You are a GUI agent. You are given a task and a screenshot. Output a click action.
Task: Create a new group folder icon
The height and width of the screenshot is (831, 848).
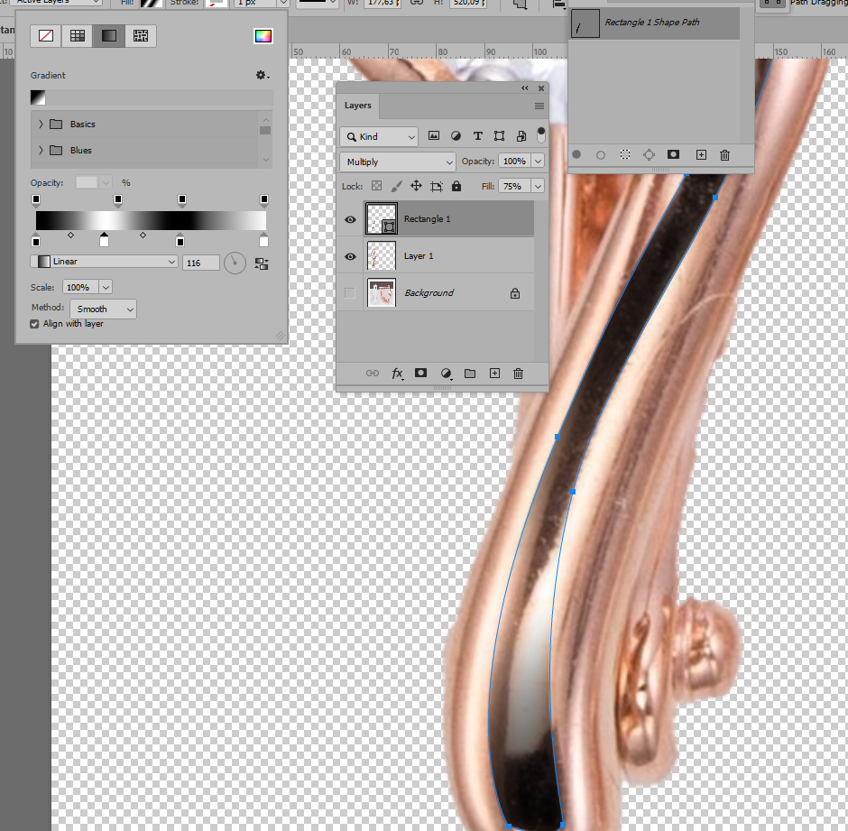click(x=470, y=374)
